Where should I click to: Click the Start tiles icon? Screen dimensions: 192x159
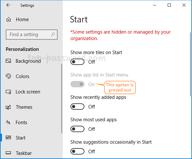tap(9, 138)
